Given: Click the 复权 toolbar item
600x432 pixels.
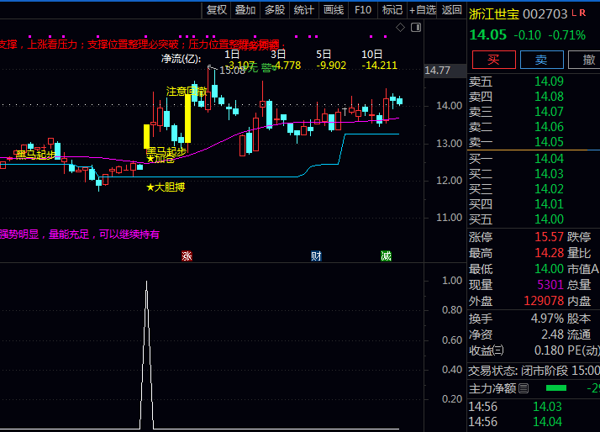Looking at the screenshot, I should point(217,10).
